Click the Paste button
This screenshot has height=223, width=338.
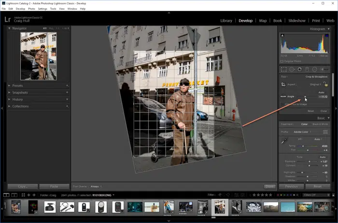pos(54,186)
